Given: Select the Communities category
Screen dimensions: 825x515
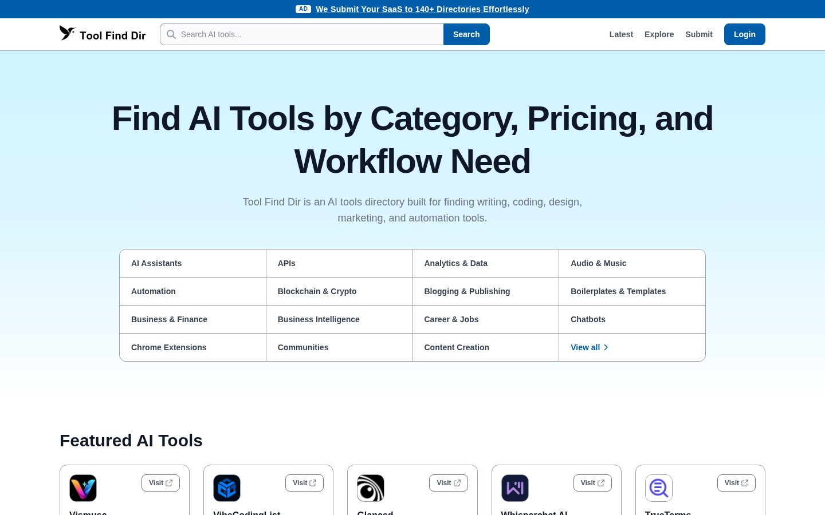Looking at the screenshot, I should [339, 347].
